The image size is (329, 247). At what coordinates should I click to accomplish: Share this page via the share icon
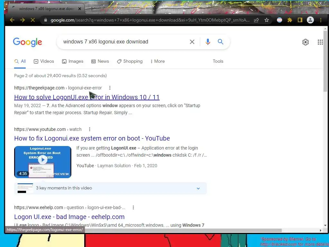tap(256, 20)
